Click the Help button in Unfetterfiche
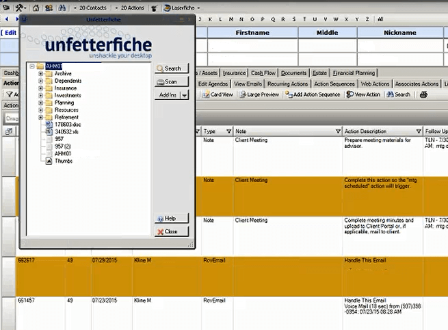 point(172,218)
